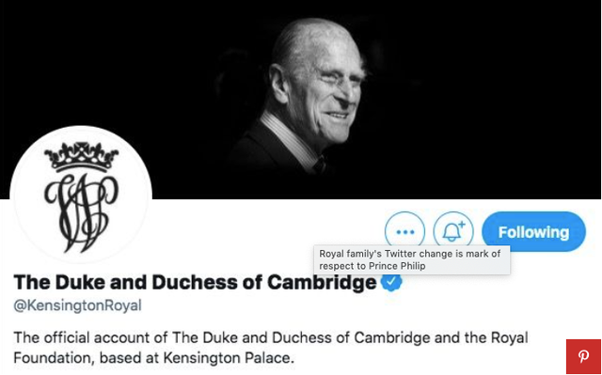602x375 pixels.
Task: Select the @KensingtonRoyal handle
Action: click(77, 306)
